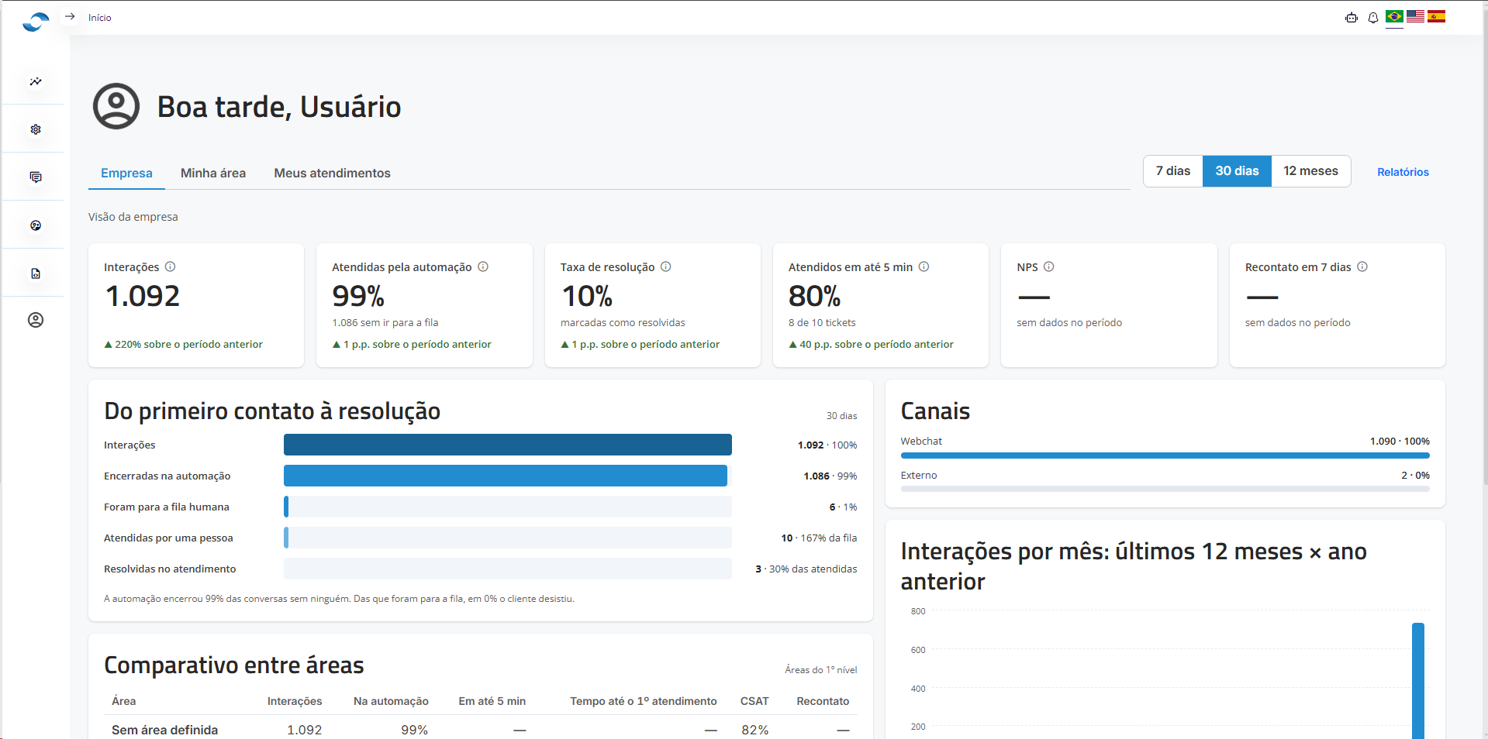The width and height of the screenshot is (1488, 739).
Task: Open the notifications bell
Action: click(1373, 18)
